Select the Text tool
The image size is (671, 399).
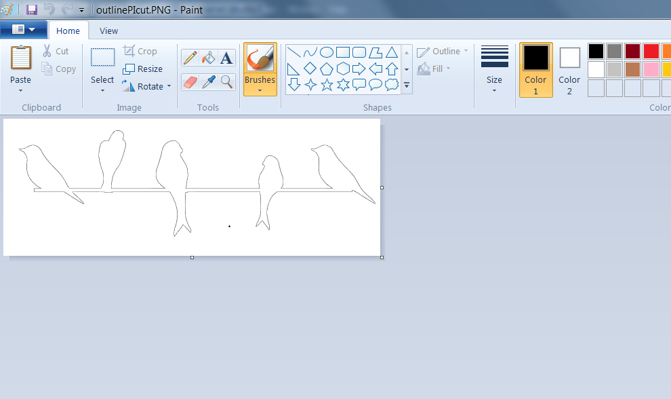pos(226,58)
